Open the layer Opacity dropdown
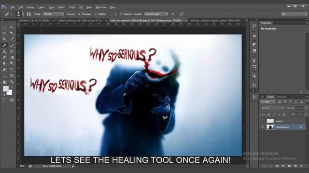 click(x=306, y=108)
